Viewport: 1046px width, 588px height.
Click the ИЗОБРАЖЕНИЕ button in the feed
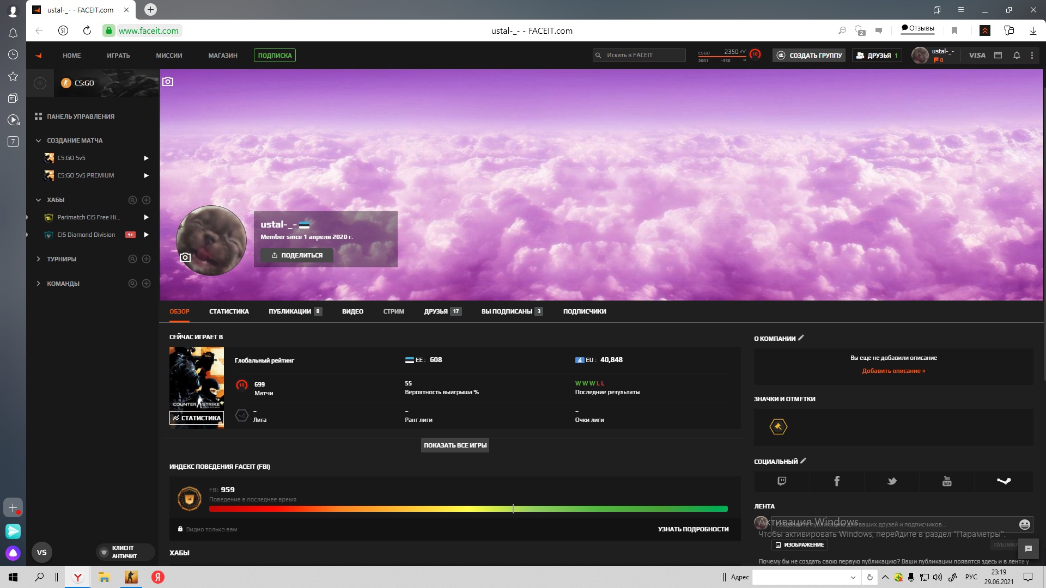point(800,544)
